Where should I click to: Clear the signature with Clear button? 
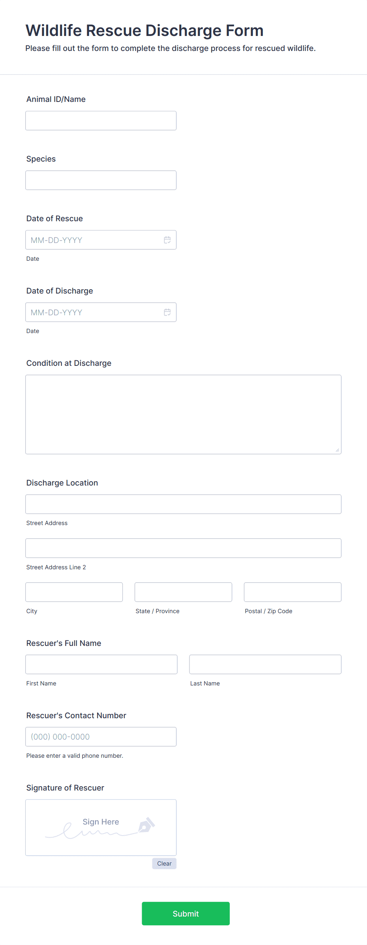[164, 863]
